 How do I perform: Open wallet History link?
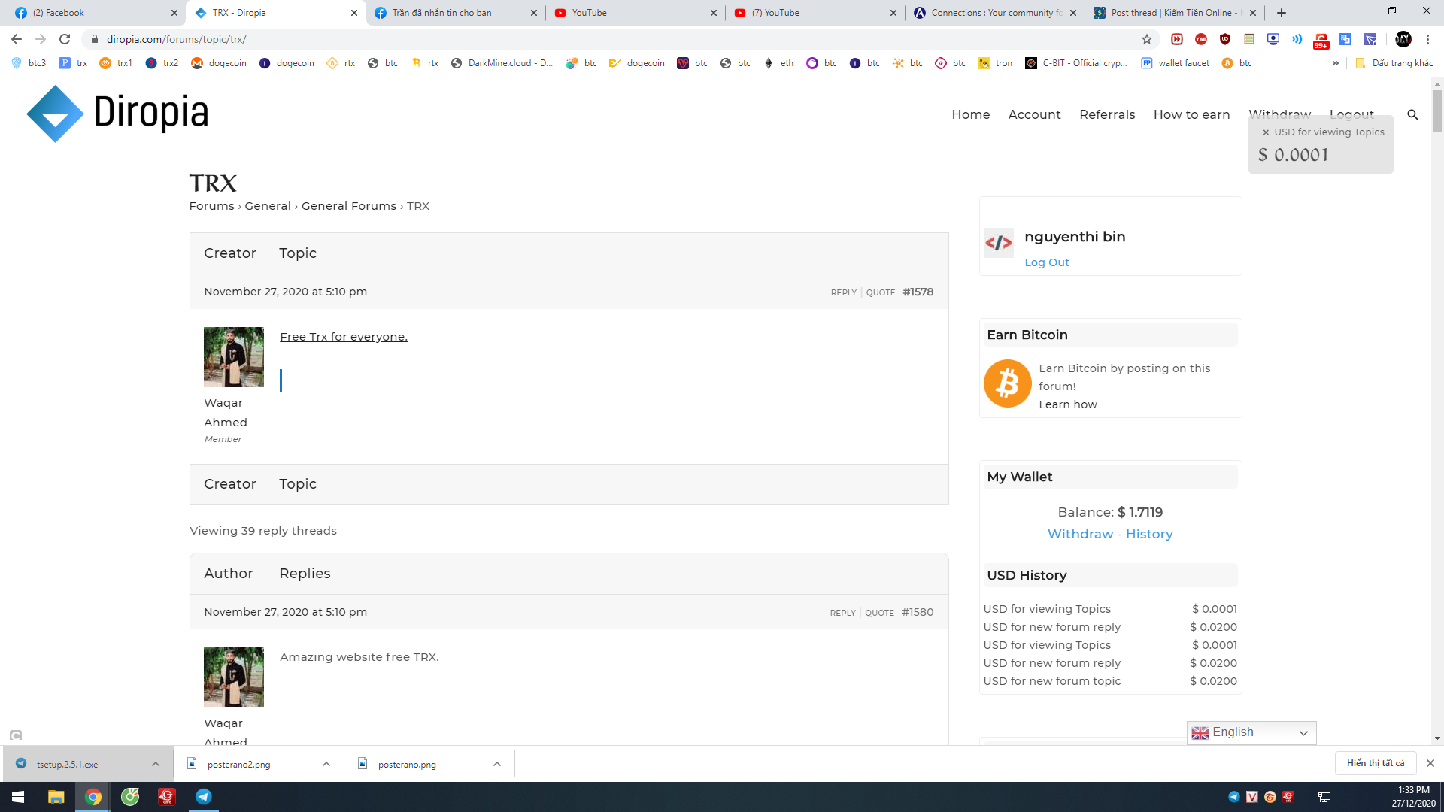[x=1148, y=534]
